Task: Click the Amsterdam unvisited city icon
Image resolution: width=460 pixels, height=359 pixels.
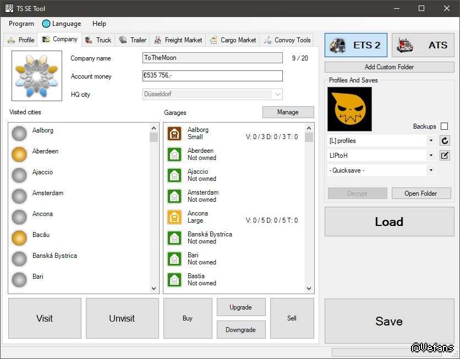Action: click(x=20, y=196)
